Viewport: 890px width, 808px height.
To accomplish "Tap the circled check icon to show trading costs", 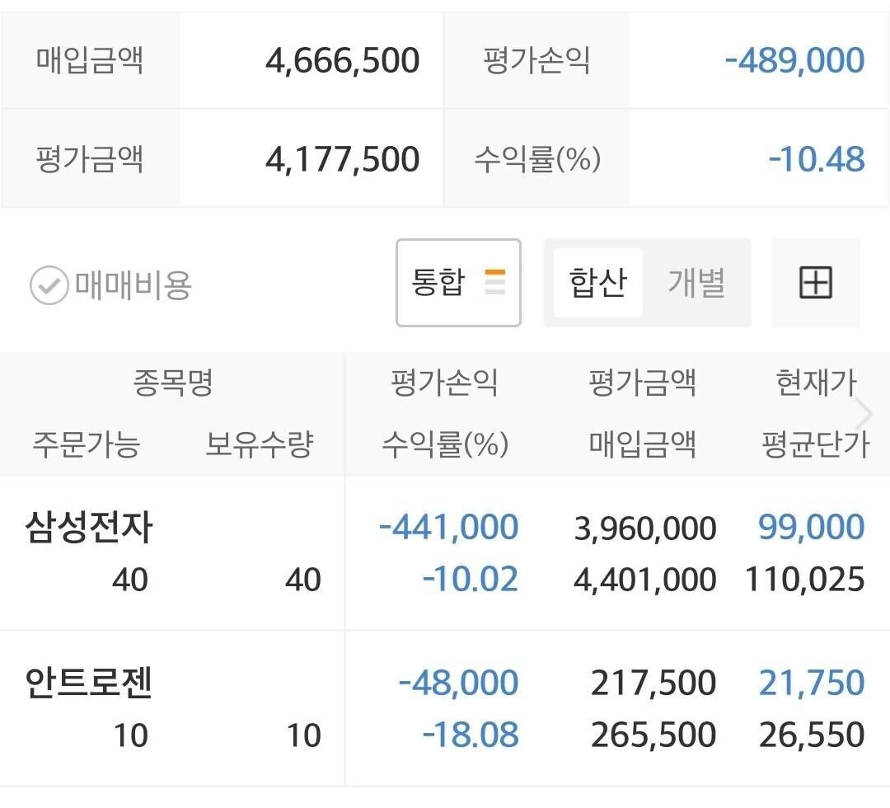I will (49, 284).
